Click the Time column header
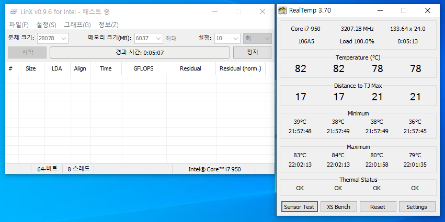The image size is (445, 222). click(106, 68)
